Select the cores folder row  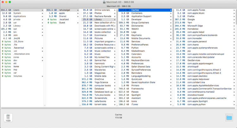click(x=22, y=57)
